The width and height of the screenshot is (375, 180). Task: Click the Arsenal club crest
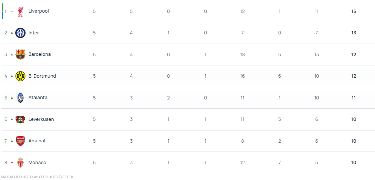(x=20, y=141)
